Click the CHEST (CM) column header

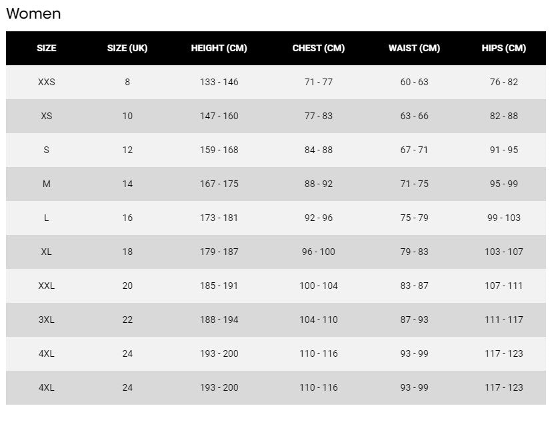319,48
